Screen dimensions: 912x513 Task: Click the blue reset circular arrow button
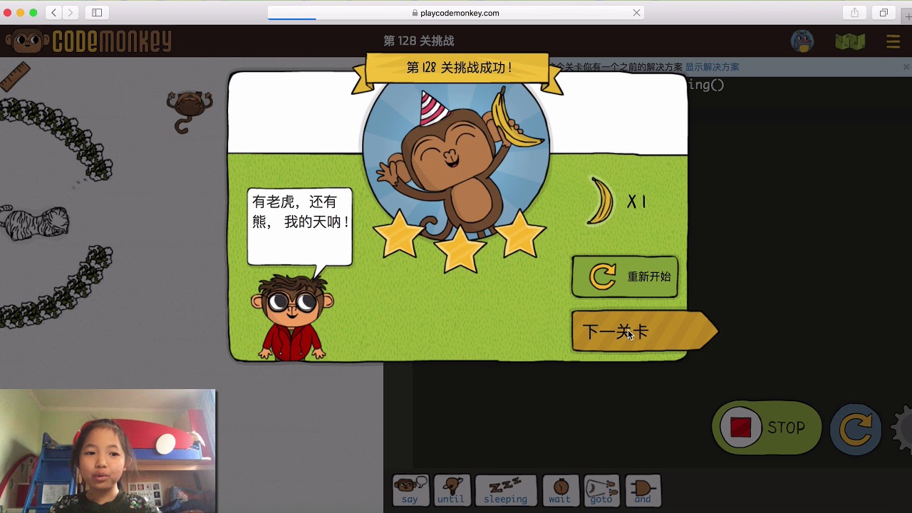point(856,429)
